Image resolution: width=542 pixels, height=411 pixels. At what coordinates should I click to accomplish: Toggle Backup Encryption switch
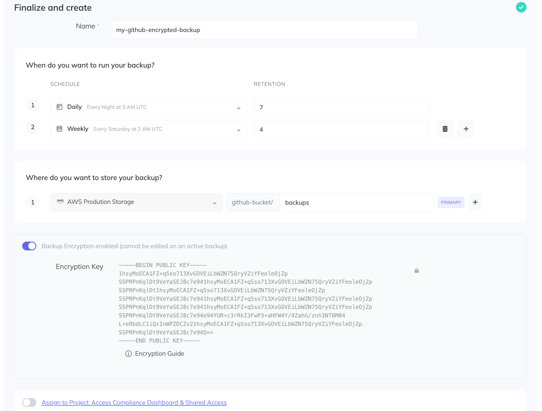click(x=29, y=246)
